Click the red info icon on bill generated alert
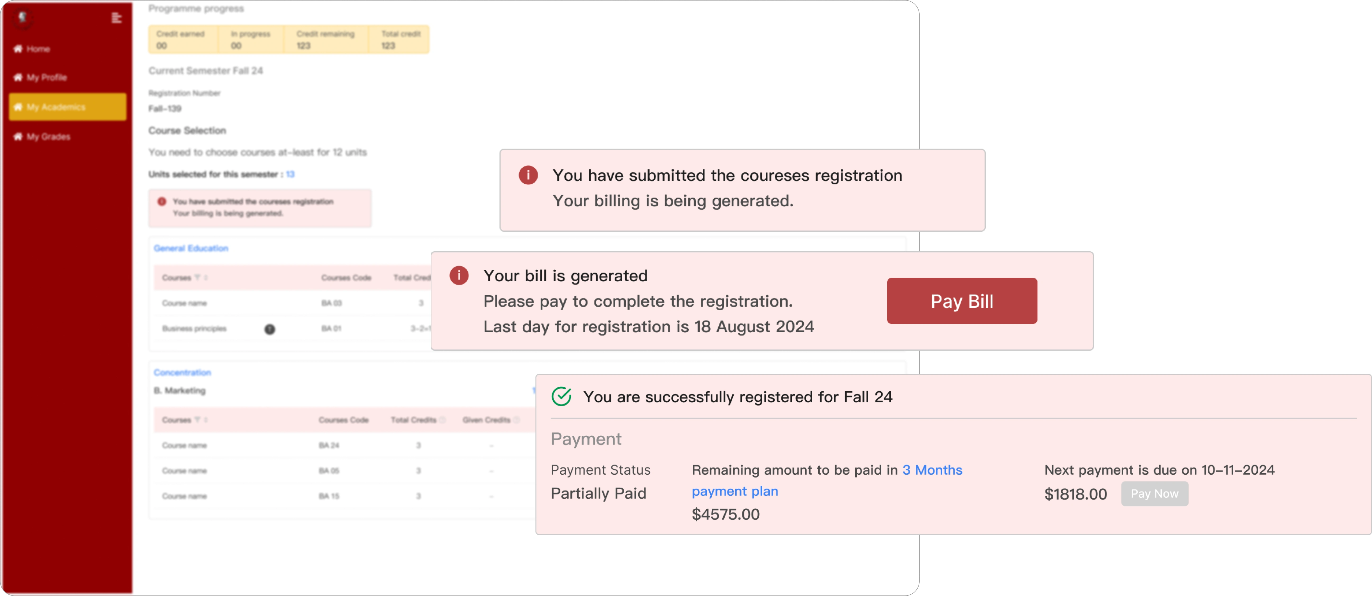Screen dimensions: 1372x596 [458, 276]
